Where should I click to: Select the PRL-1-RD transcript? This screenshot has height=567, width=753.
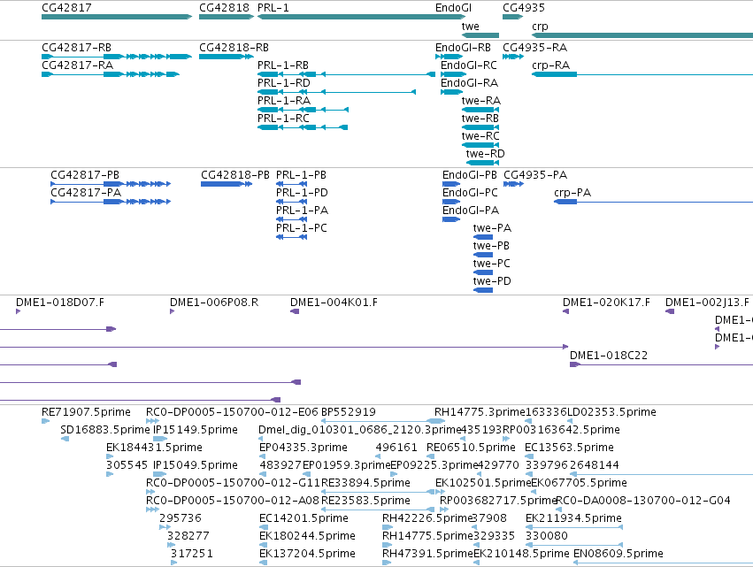coord(336,92)
